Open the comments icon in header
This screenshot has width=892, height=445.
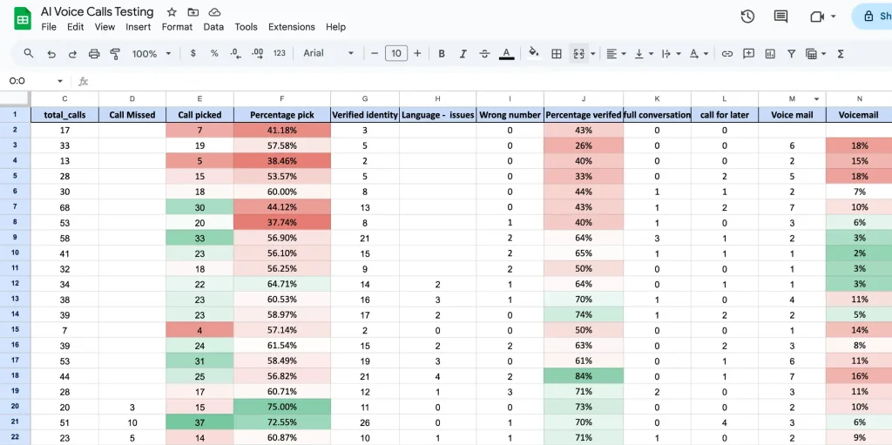pos(780,17)
